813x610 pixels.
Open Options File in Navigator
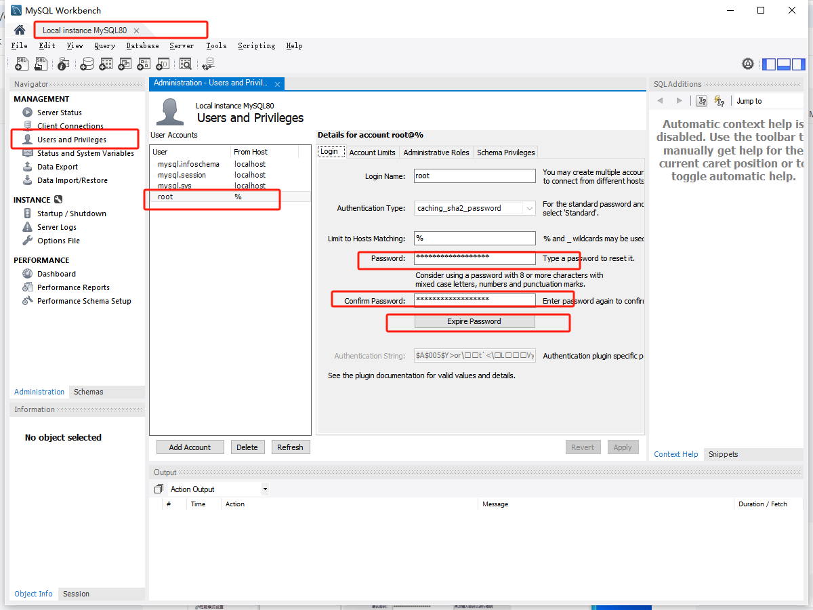click(58, 241)
